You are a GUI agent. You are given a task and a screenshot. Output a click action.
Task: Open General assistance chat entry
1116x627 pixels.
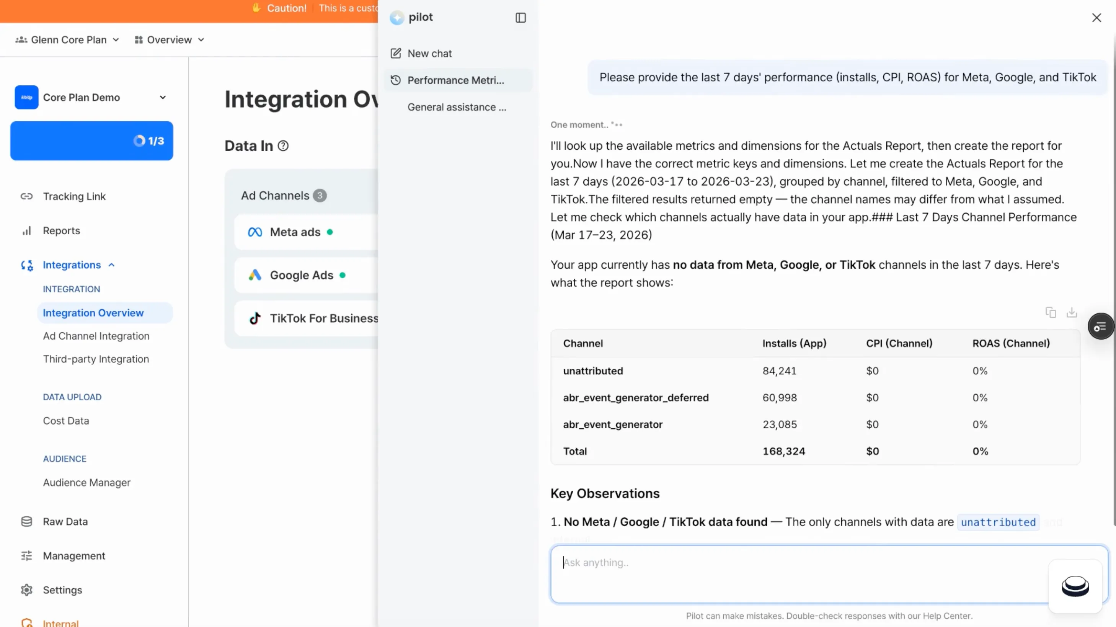(456, 107)
